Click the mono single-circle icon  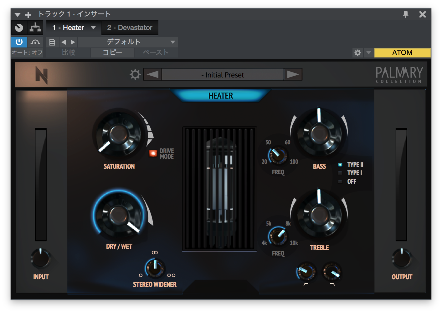click(141, 275)
